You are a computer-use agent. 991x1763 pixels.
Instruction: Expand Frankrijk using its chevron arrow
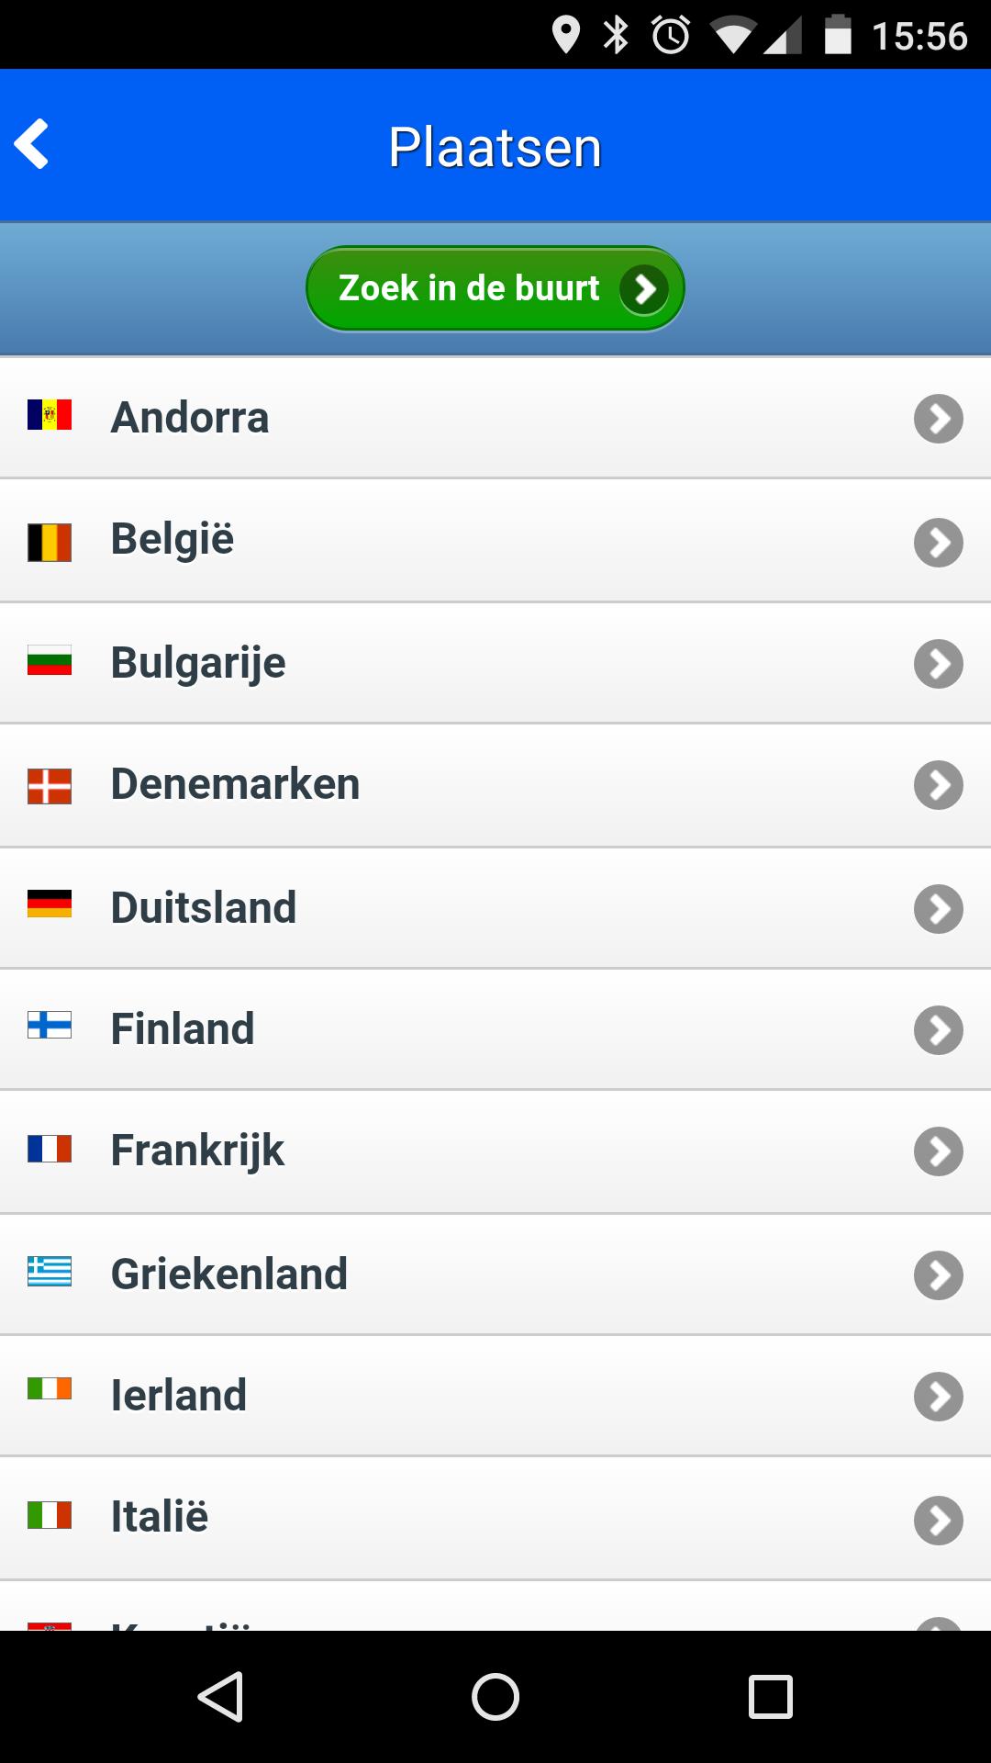click(938, 1151)
